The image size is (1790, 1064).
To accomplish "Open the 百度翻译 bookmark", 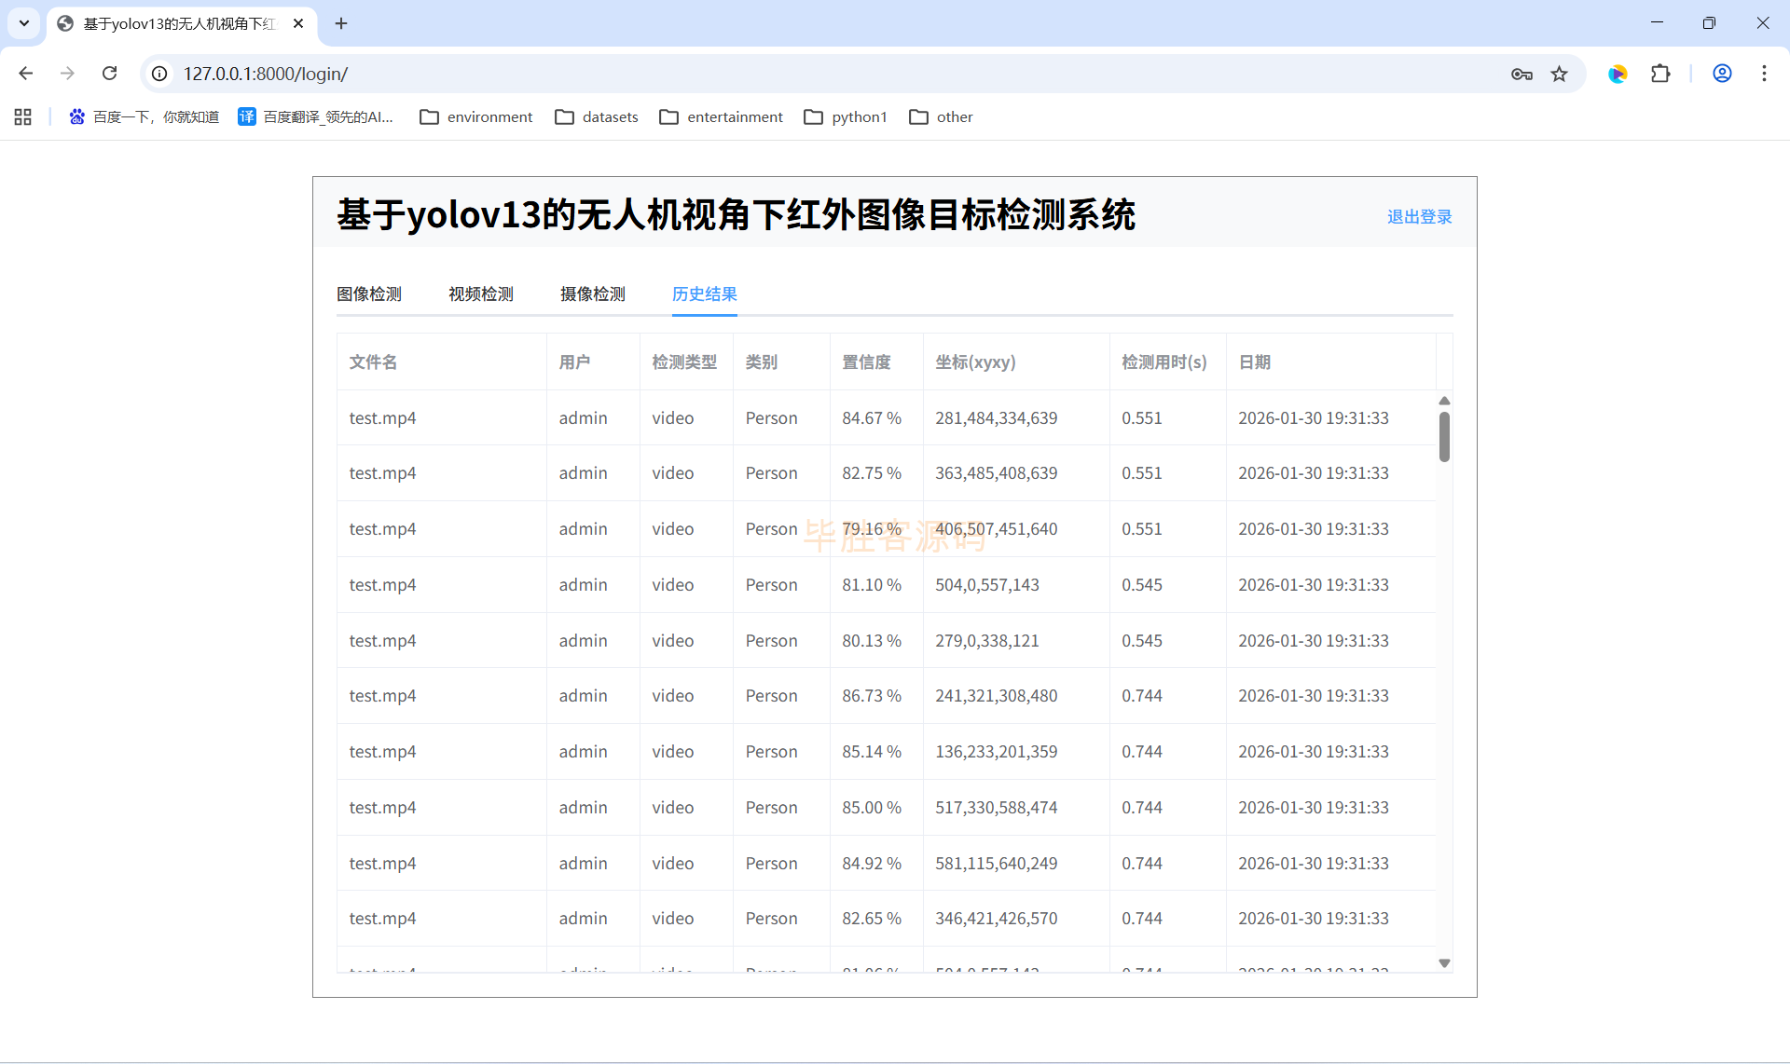I will point(316,116).
